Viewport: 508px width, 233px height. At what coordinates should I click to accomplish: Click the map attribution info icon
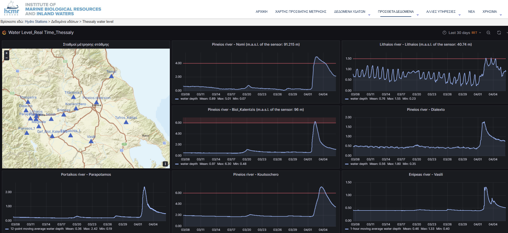(x=165, y=164)
